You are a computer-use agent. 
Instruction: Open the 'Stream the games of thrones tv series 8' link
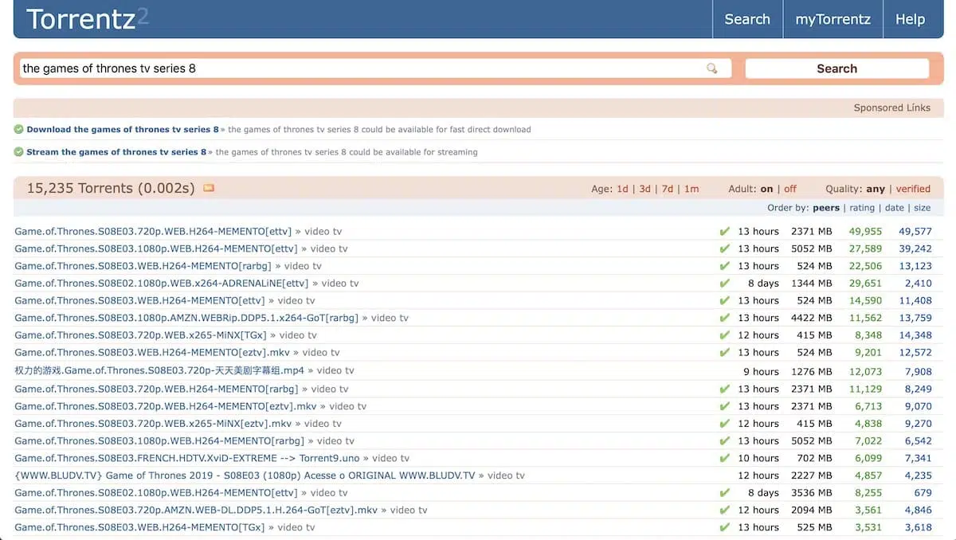tap(116, 152)
